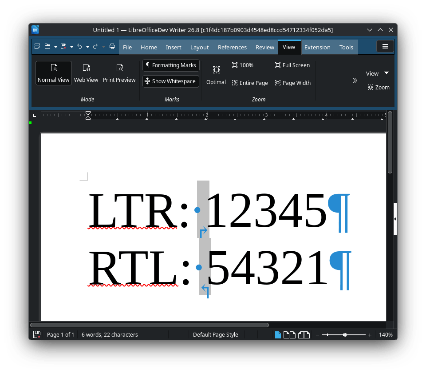Click the Open file folder icon

(x=47, y=47)
